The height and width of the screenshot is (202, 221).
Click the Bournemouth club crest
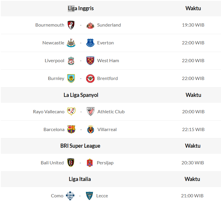click(71, 25)
